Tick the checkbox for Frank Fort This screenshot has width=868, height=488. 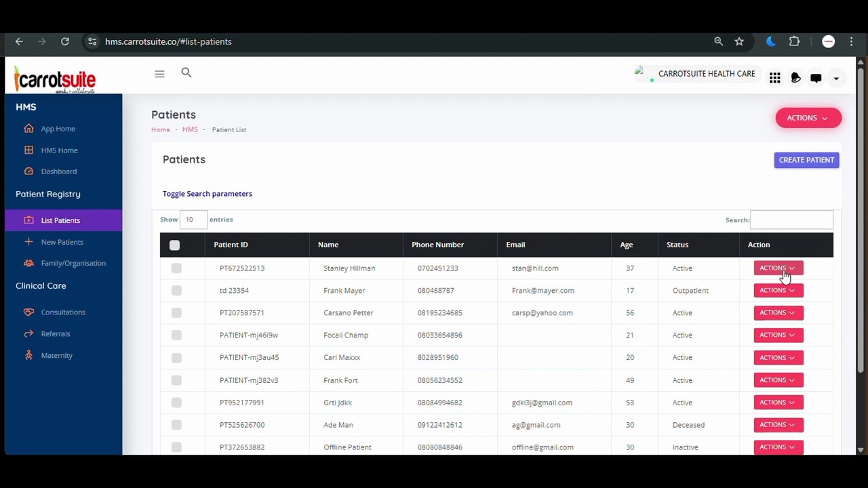click(x=176, y=380)
